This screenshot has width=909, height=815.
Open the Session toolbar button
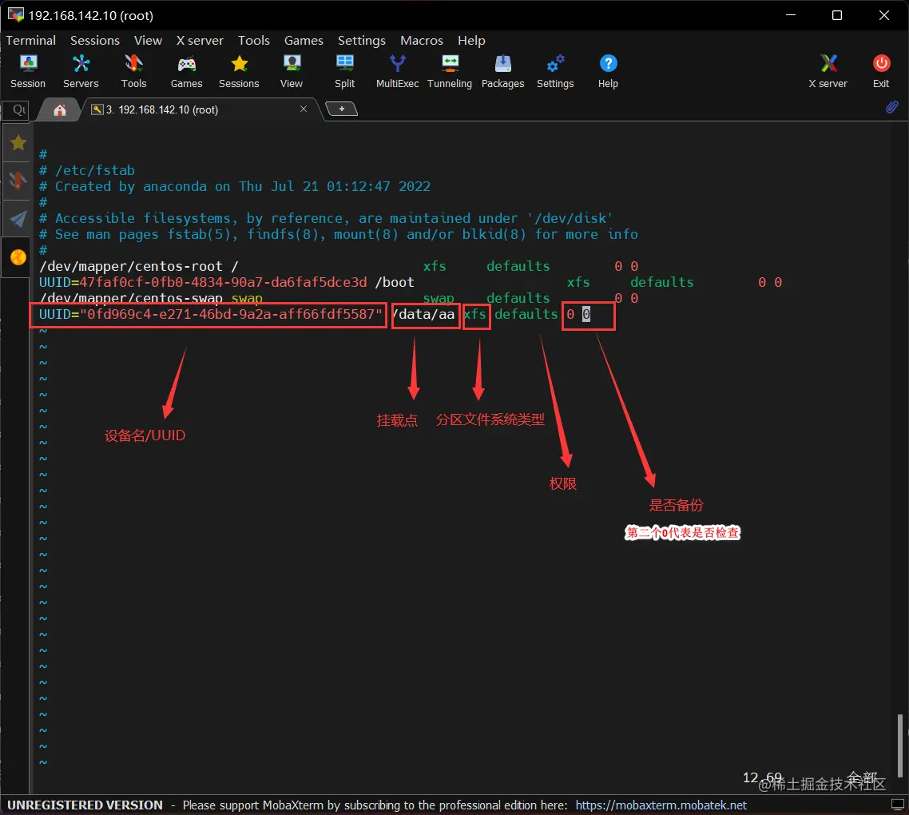(28, 71)
